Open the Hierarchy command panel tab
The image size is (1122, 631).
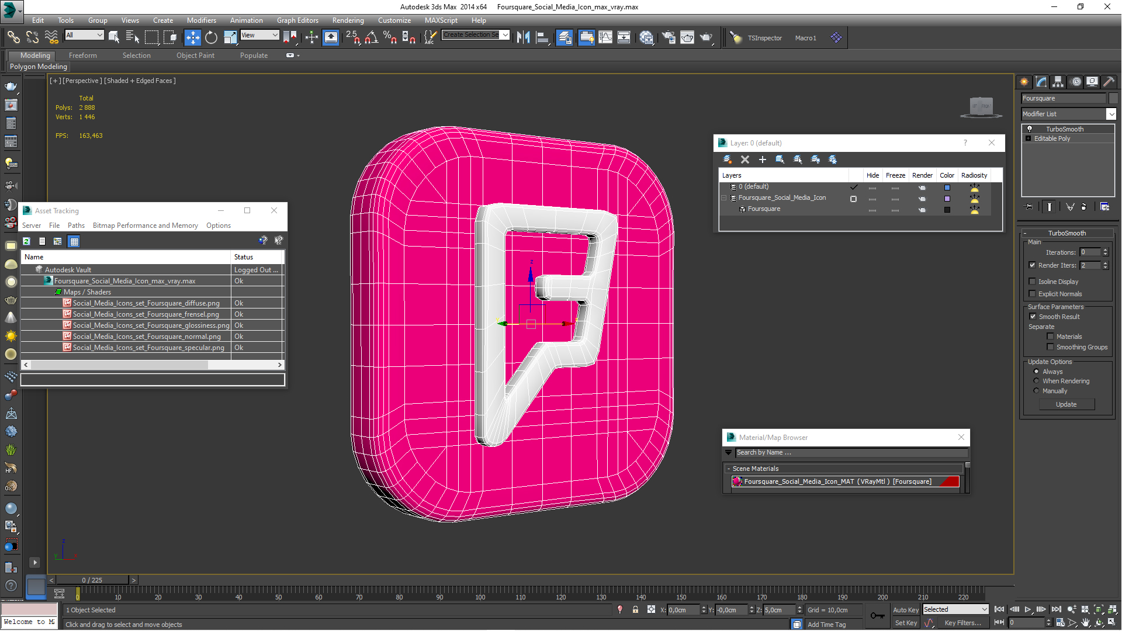pyautogui.click(x=1058, y=82)
